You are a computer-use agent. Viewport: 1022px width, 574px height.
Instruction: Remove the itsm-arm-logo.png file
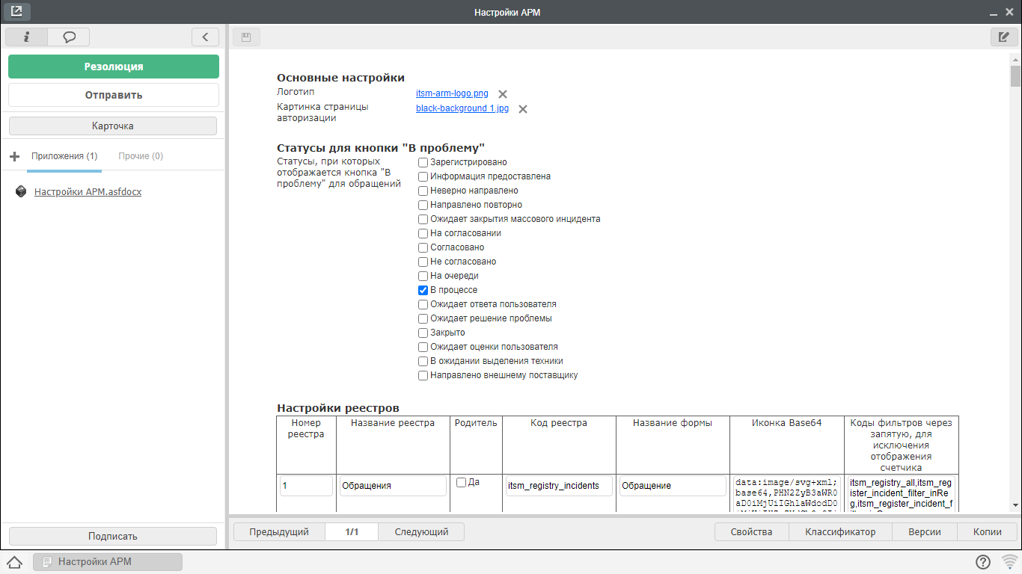(x=503, y=94)
